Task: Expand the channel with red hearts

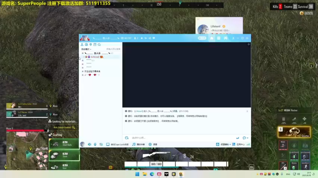Action: pos(83,75)
